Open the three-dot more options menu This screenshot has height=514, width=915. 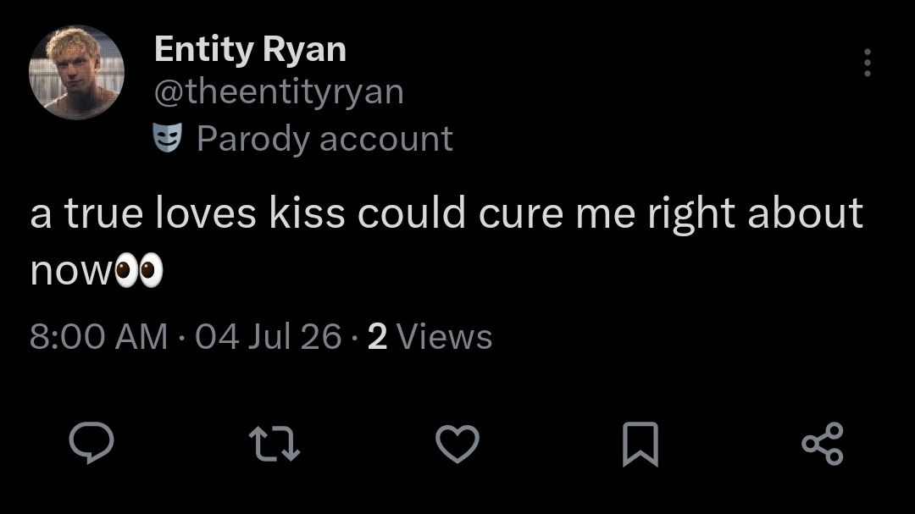click(x=868, y=63)
